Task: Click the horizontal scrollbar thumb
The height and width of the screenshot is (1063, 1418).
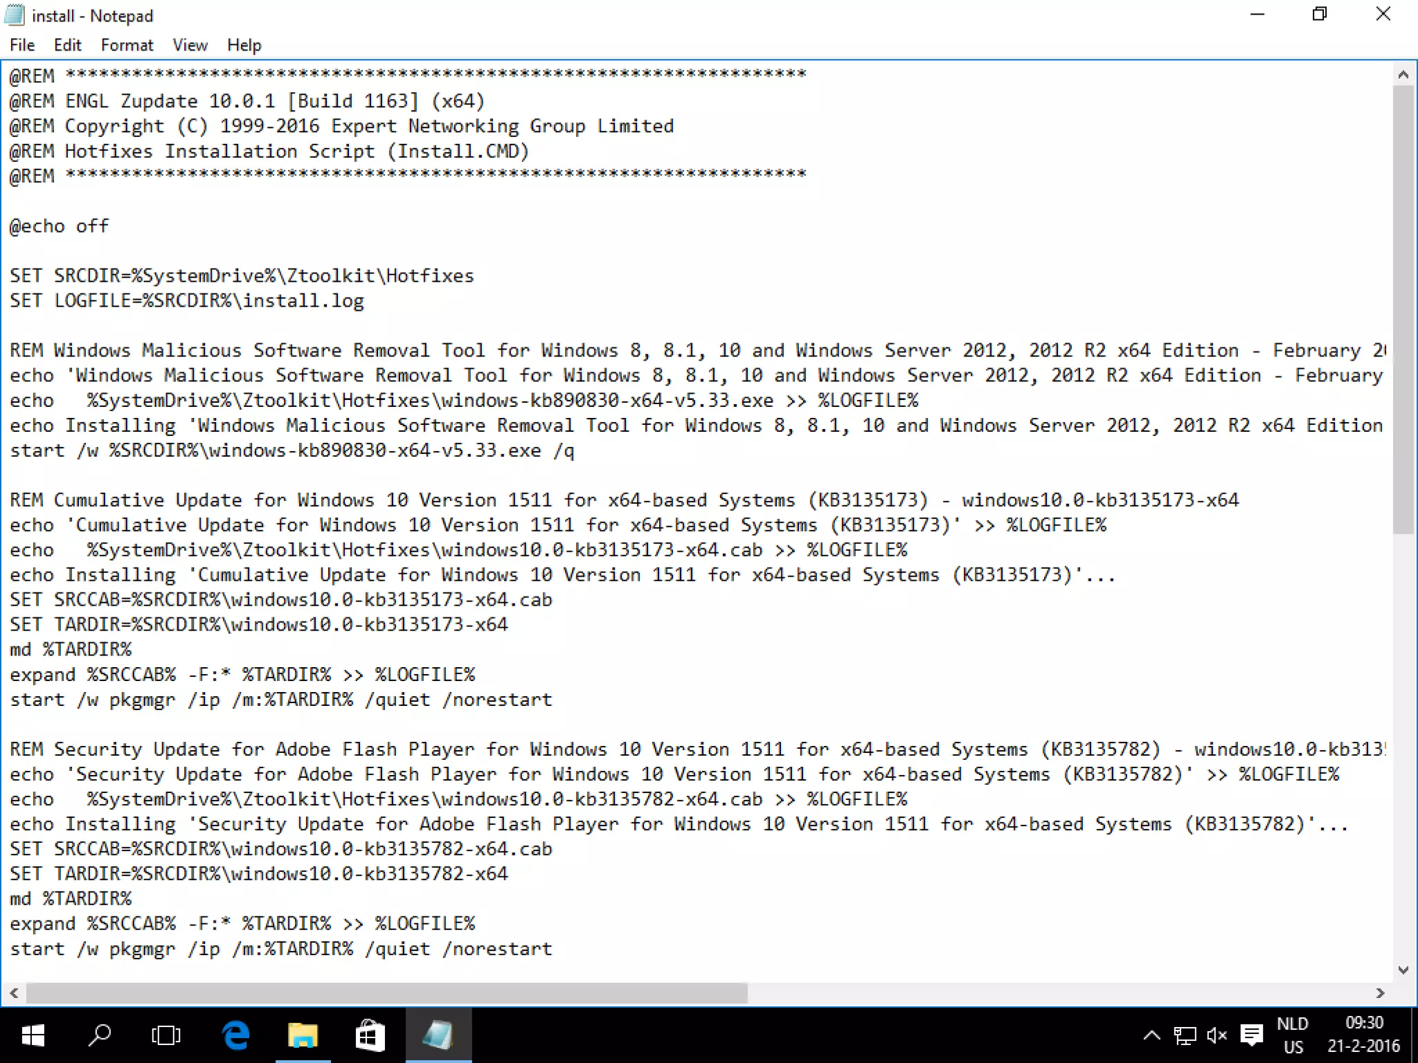Action: pyautogui.click(x=386, y=993)
